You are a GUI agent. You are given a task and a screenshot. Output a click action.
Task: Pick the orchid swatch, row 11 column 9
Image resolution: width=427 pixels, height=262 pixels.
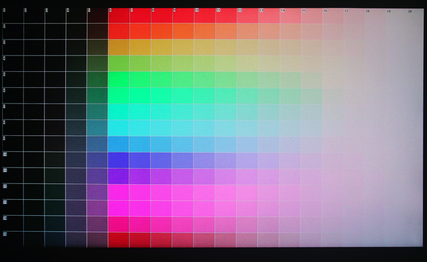183,175
